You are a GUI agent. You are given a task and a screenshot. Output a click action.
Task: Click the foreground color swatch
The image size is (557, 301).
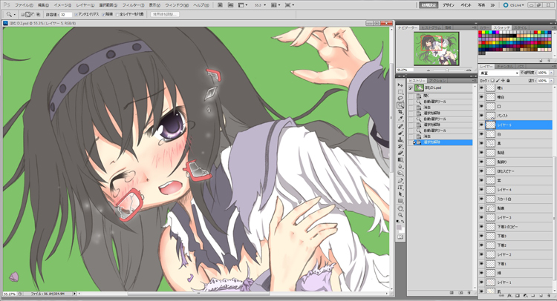pyautogui.click(x=399, y=226)
